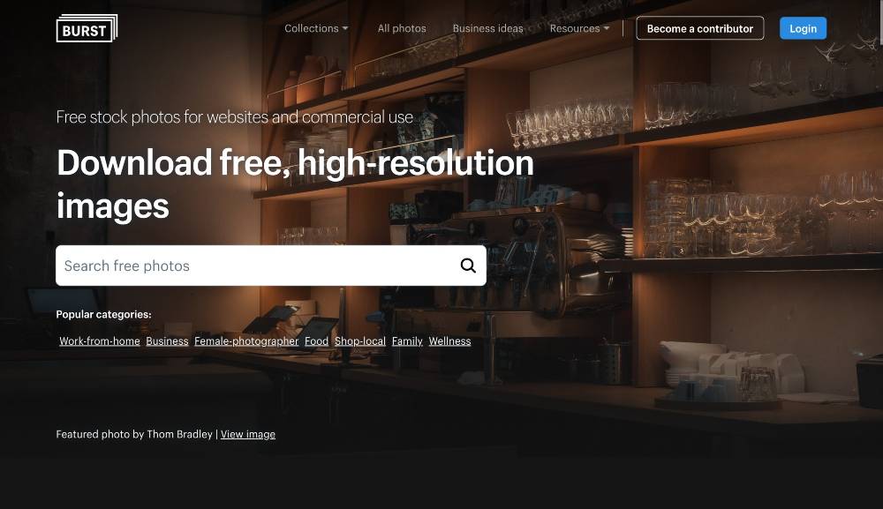The height and width of the screenshot is (509, 883).
Task: Visit the Shop-local category
Action: click(360, 341)
